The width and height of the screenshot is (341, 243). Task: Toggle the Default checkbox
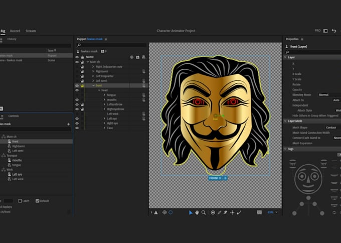coord(38,201)
